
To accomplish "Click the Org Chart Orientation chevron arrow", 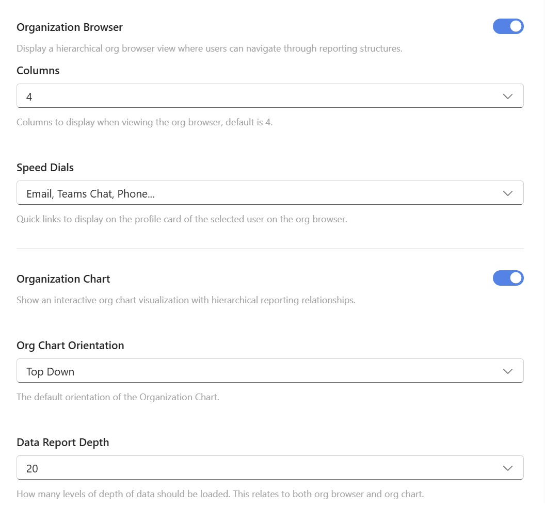I will [x=507, y=371].
